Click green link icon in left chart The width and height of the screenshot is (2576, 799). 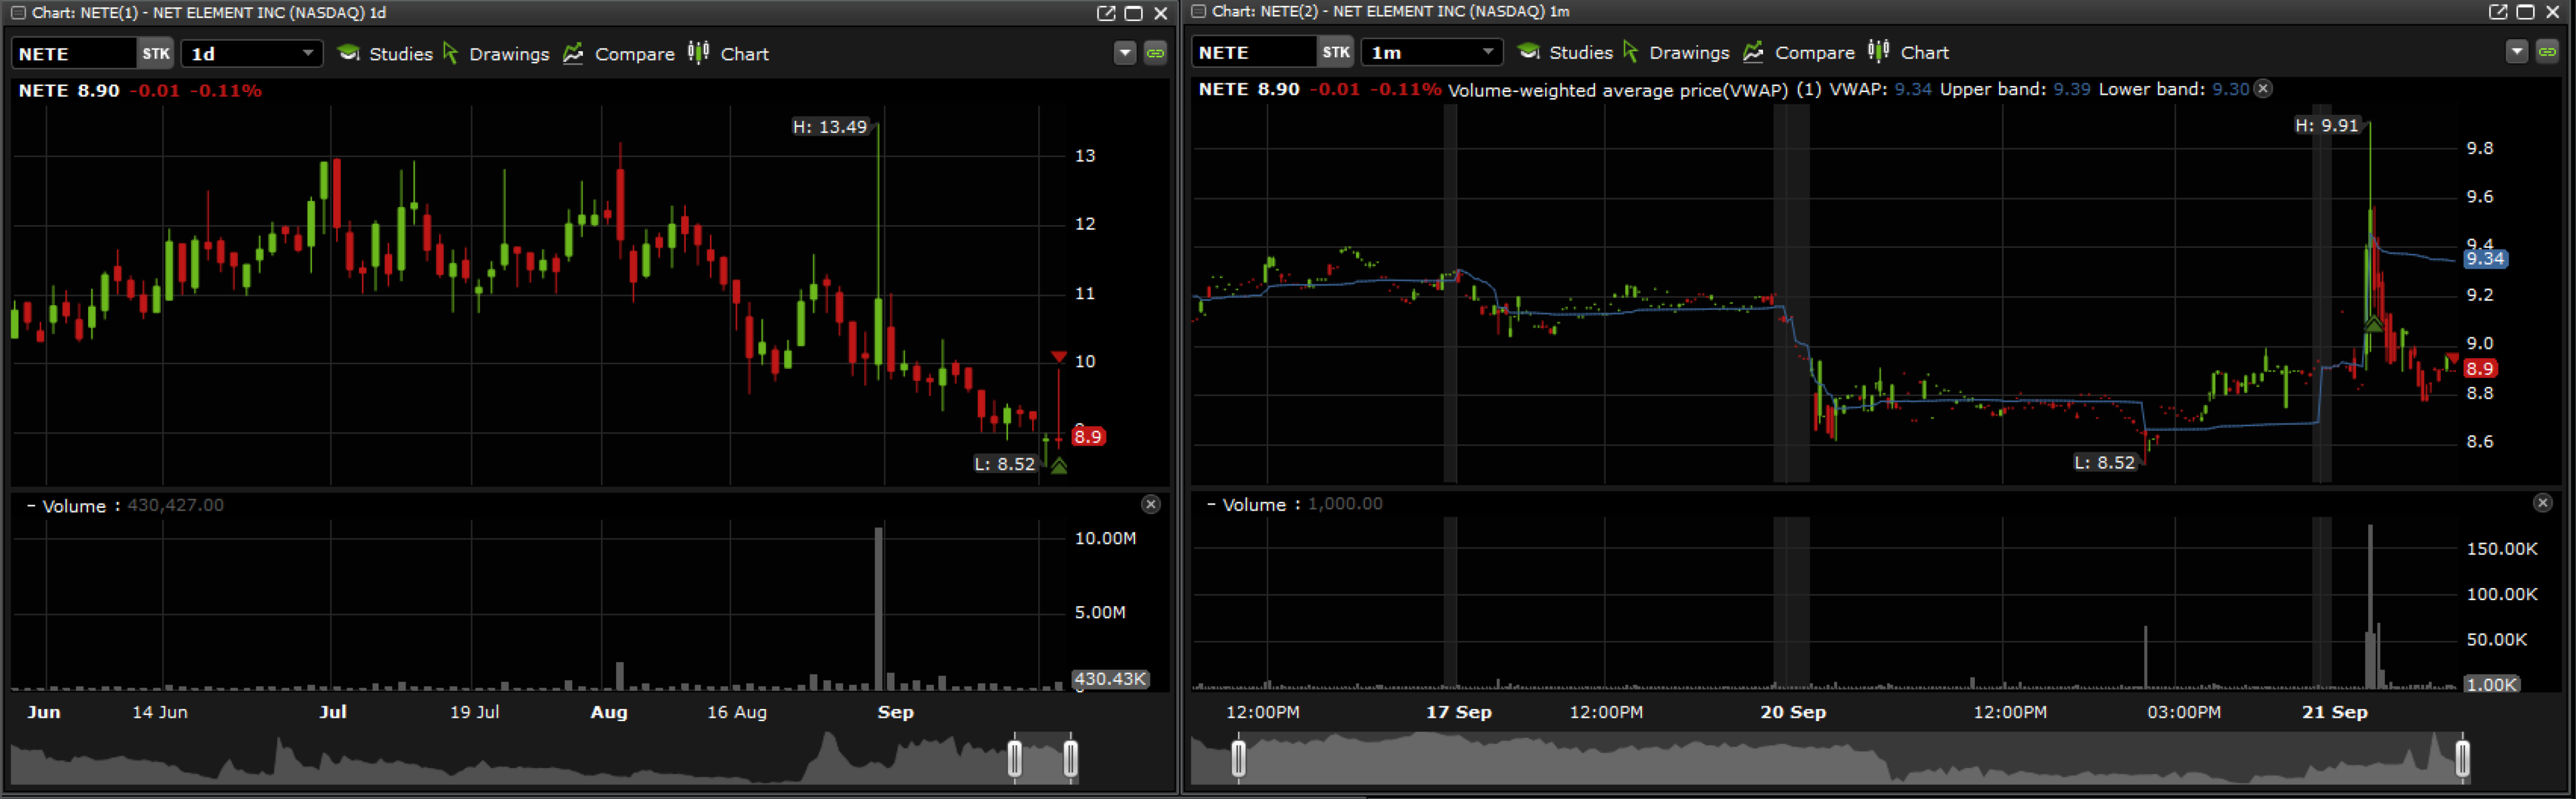click(1155, 54)
